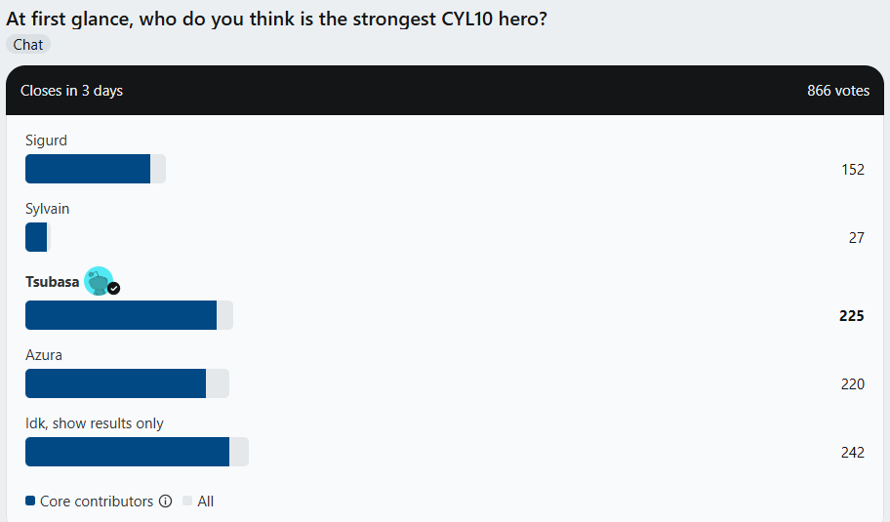Click the Tsubasa option label
Screen dimensions: 890x522
tap(53, 281)
